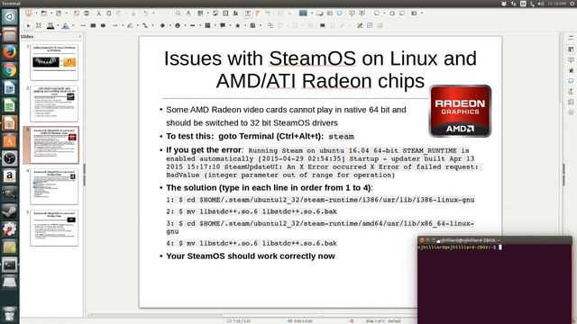
Task: Select the Ellipse shape tool
Action: pos(103,25)
